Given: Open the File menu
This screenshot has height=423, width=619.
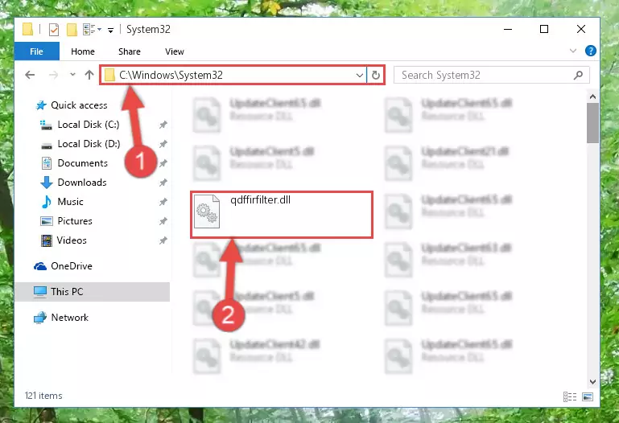Looking at the screenshot, I should pos(37,51).
